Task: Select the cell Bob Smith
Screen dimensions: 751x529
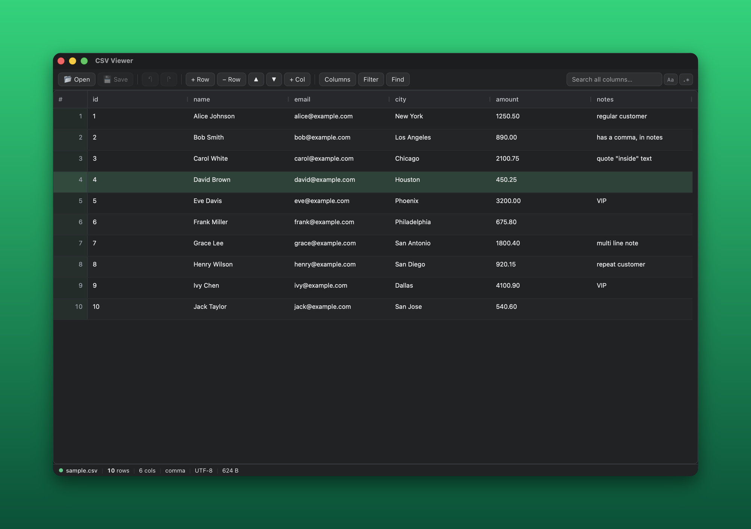Action: (238, 140)
